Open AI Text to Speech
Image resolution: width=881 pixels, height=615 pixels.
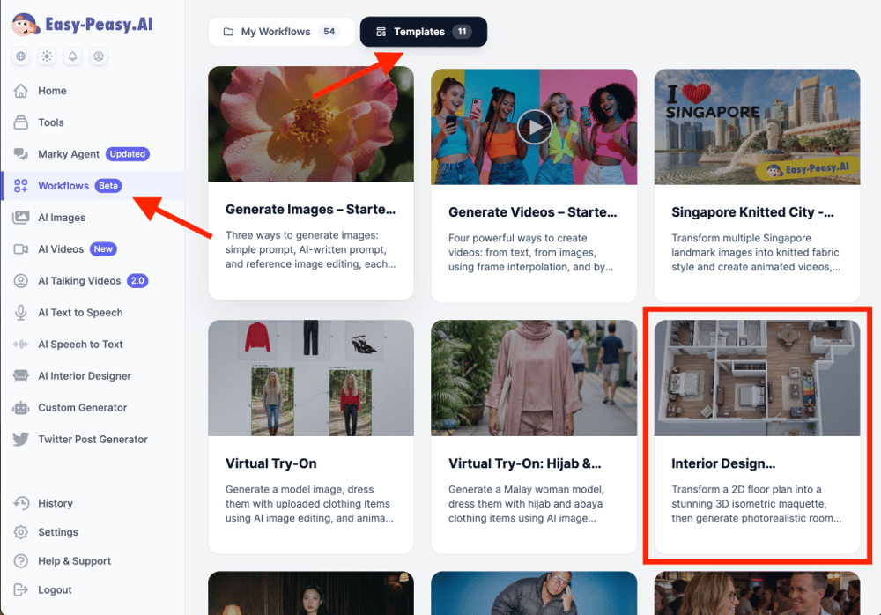tap(80, 313)
